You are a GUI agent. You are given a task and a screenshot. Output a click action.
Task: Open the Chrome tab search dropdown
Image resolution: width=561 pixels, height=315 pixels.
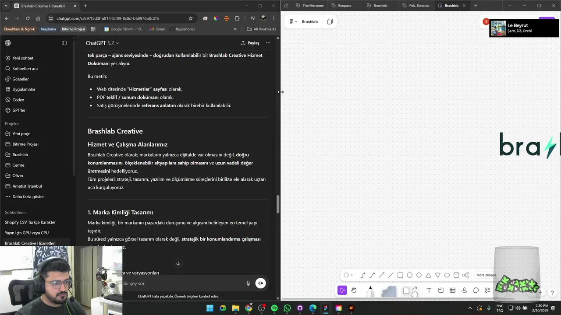pos(6,6)
